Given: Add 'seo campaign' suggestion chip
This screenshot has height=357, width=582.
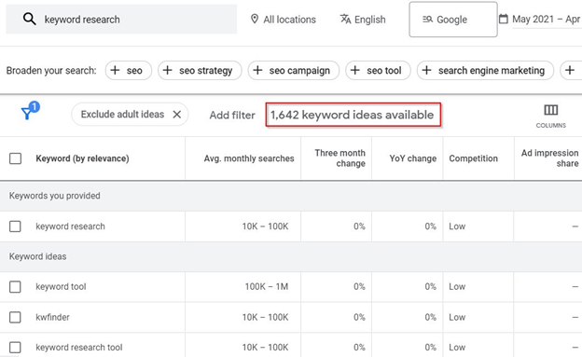Looking at the screenshot, I should (x=294, y=70).
